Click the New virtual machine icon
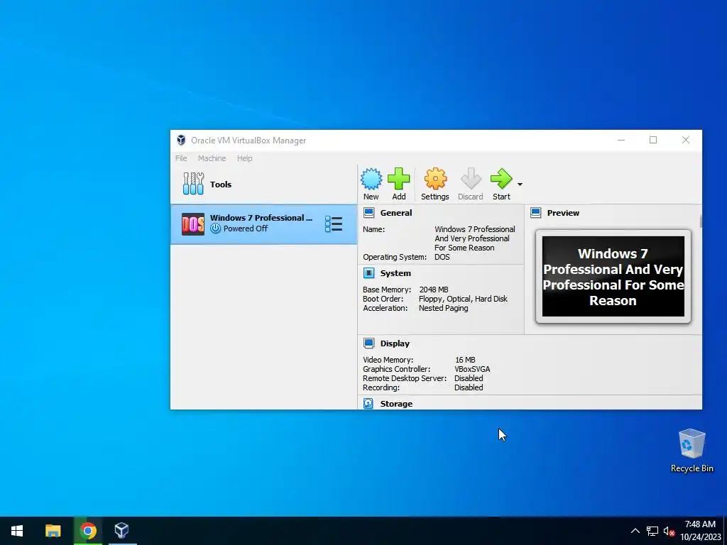The width and height of the screenshot is (727, 545). 371,179
